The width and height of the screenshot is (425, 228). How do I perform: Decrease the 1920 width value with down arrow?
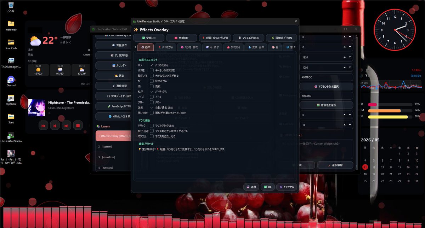click(x=350, y=57)
